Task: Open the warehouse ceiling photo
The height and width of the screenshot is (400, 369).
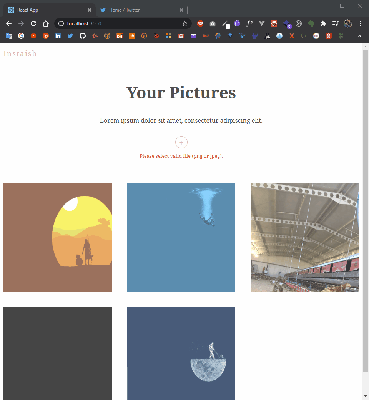Action: point(305,237)
